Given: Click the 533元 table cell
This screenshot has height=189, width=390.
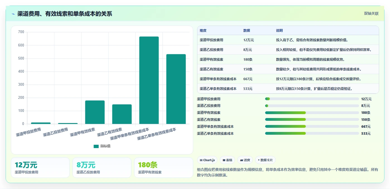Looking at the screenshot, I should (248, 89).
